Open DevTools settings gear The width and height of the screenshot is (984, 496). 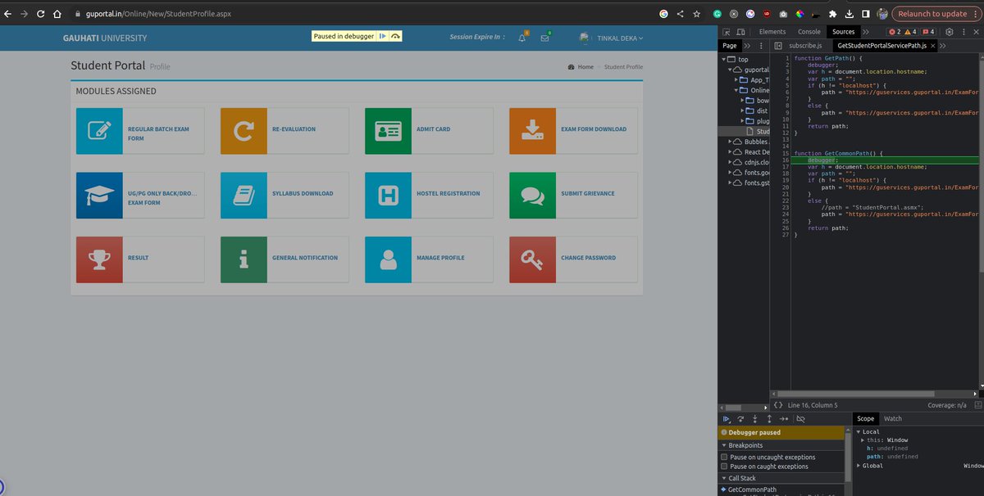click(950, 32)
